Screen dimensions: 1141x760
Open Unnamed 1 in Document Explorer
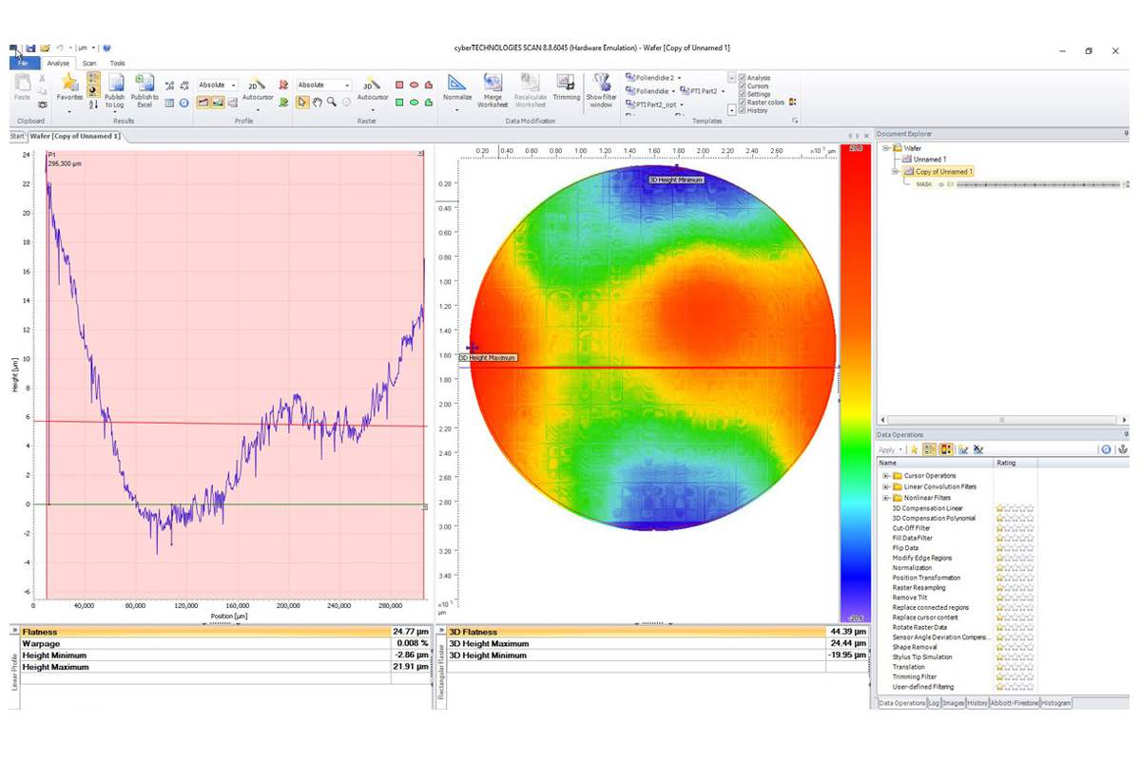(x=929, y=160)
